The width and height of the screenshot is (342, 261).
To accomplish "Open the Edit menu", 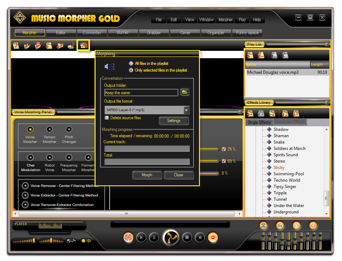I will [x=173, y=20].
